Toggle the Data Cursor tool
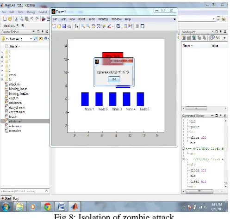230x219 pixels. [104, 26]
